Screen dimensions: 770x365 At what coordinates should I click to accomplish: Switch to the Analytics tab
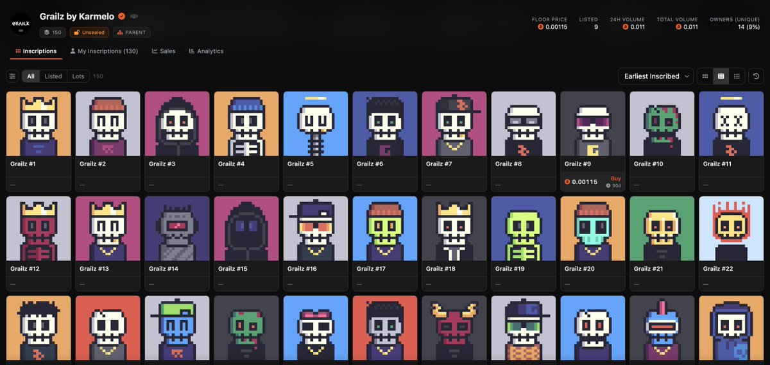point(206,51)
